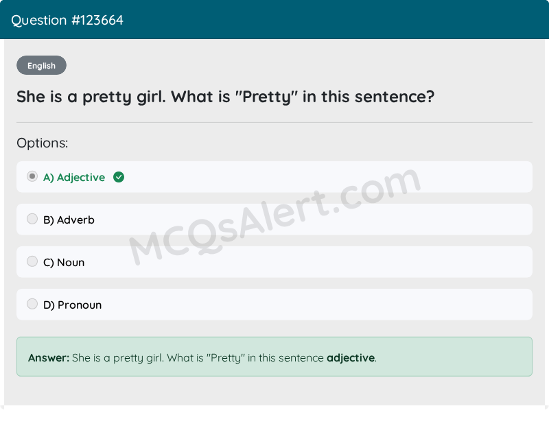Click the teal question header bar

pyautogui.click(x=274, y=20)
